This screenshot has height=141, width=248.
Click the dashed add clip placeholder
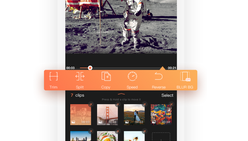pyautogui.click(x=161, y=137)
